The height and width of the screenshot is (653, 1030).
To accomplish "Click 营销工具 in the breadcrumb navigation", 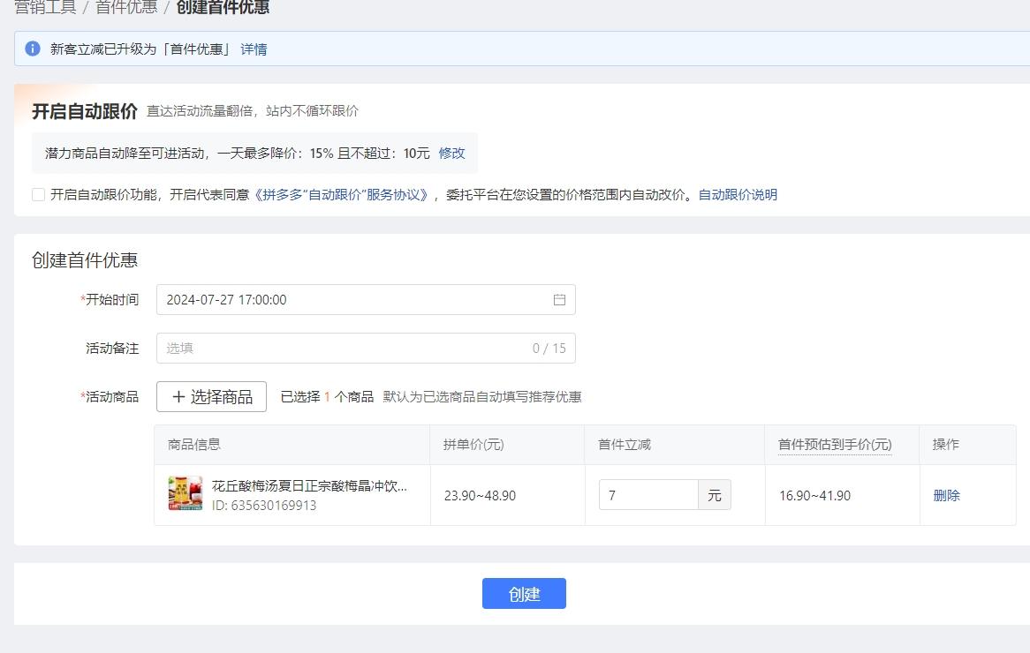I will tap(45, 7).
